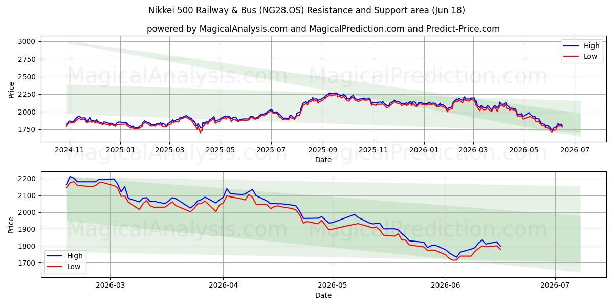Click the 2026-03 tick on bottom chart
The image size is (614, 307).
[111, 286]
